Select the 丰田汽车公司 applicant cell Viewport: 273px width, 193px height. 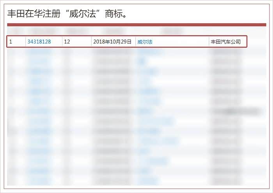[225, 41]
